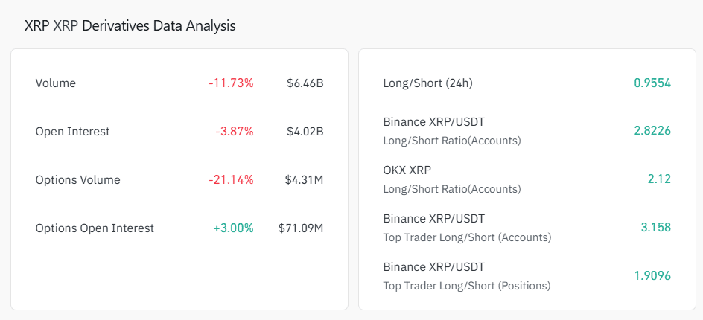Click the $71.09M options open interest amount
Image resolution: width=703 pixels, height=320 pixels.
coord(301,228)
